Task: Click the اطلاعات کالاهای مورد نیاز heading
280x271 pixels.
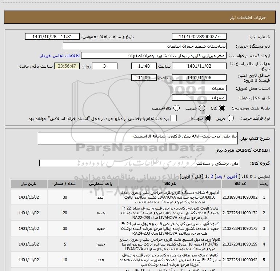Action: click(x=243, y=150)
